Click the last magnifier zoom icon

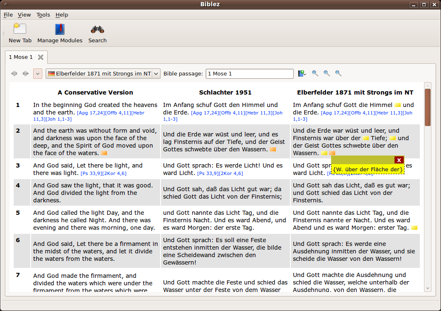(338, 73)
